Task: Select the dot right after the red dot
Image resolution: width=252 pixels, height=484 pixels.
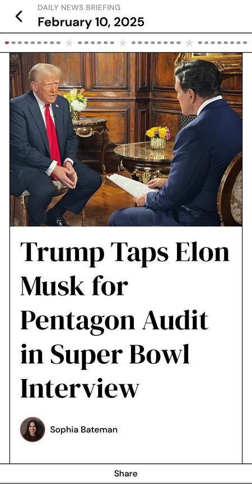Action: tap(13, 43)
